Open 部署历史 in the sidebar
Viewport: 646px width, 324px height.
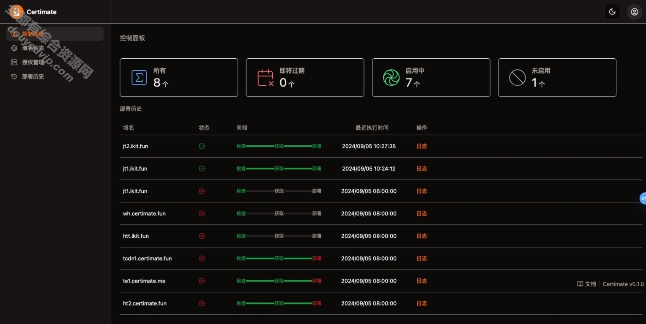tap(55, 76)
